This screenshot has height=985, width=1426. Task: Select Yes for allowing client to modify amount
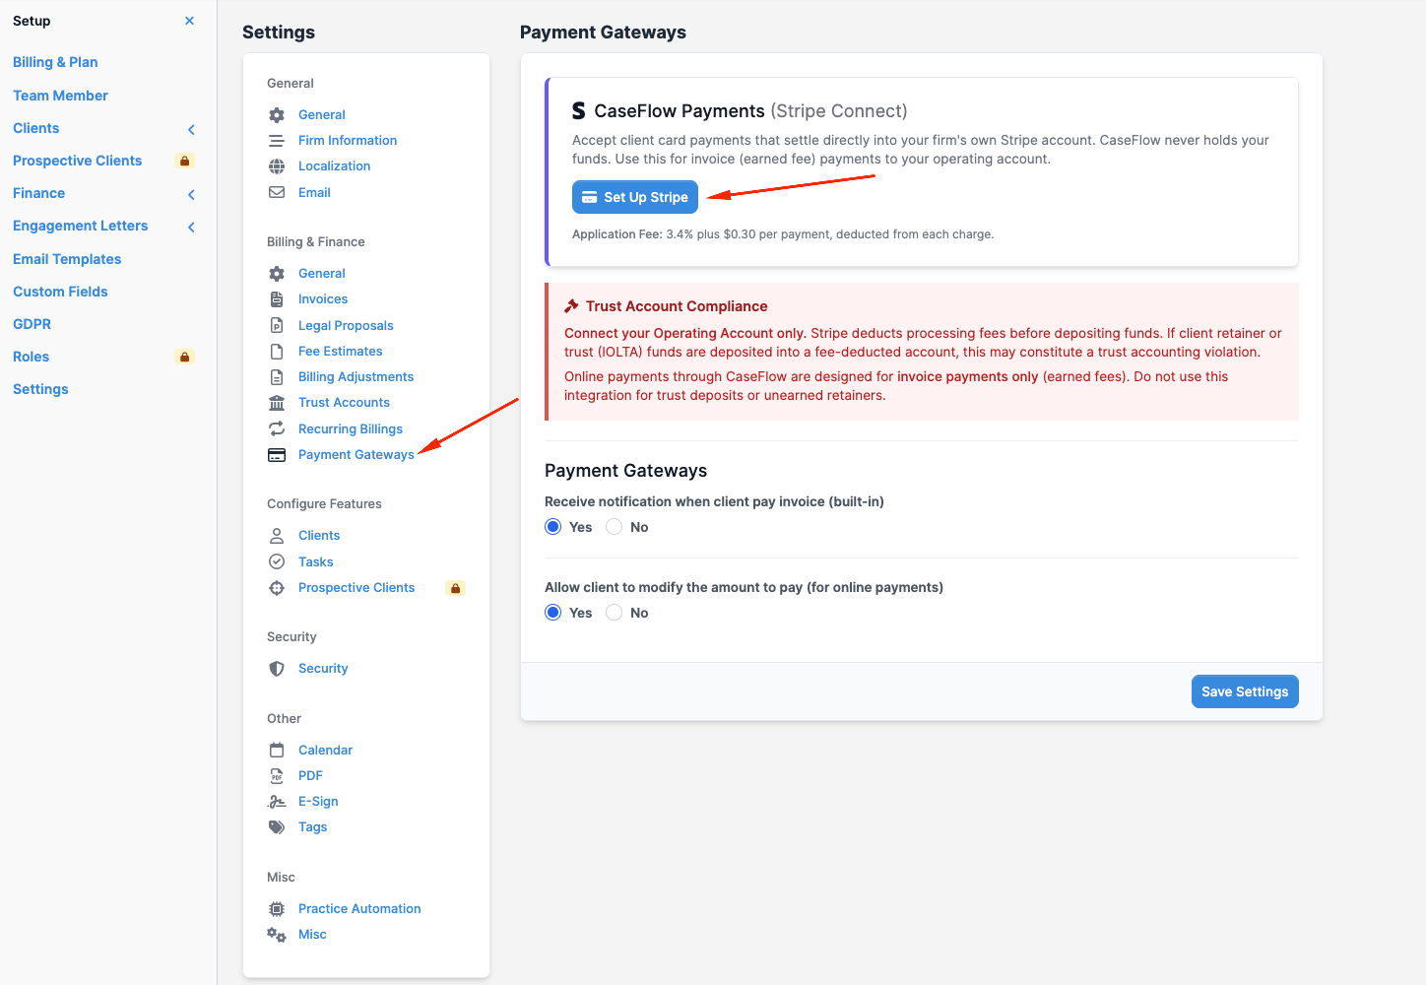pos(553,613)
